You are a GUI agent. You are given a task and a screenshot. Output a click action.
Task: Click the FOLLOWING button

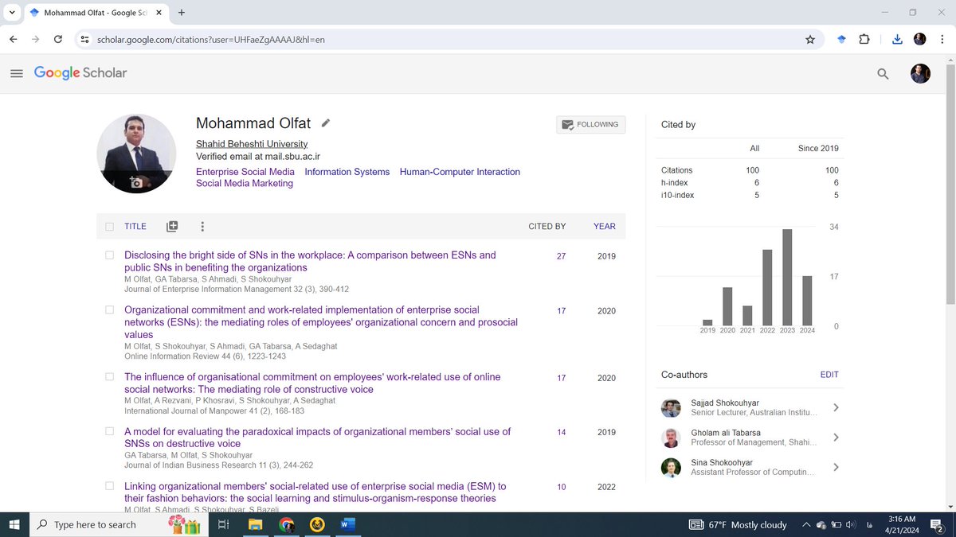[590, 124]
